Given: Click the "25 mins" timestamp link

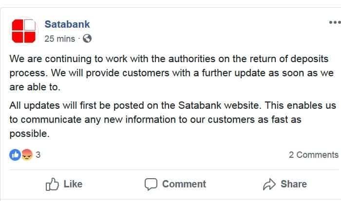Looking at the screenshot, I should click(59, 38).
